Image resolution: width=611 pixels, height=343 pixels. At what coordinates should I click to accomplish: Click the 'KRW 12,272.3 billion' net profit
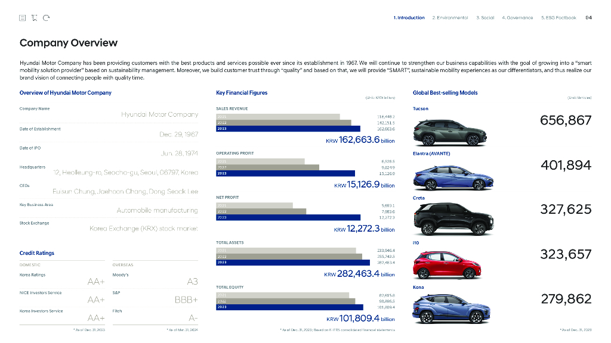364,229
